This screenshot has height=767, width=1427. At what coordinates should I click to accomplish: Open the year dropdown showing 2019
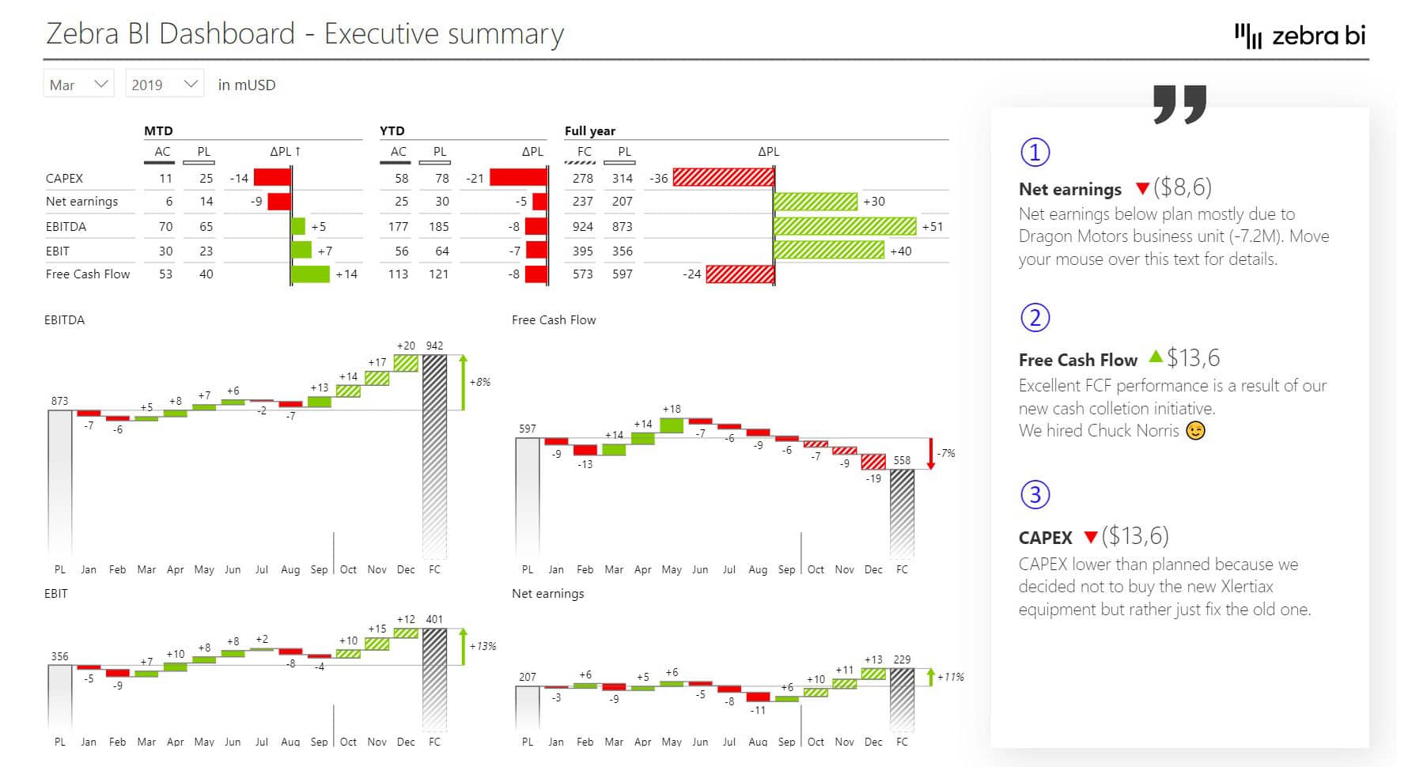(163, 83)
